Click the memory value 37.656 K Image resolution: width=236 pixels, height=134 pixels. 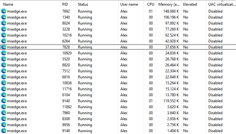point(172,47)
